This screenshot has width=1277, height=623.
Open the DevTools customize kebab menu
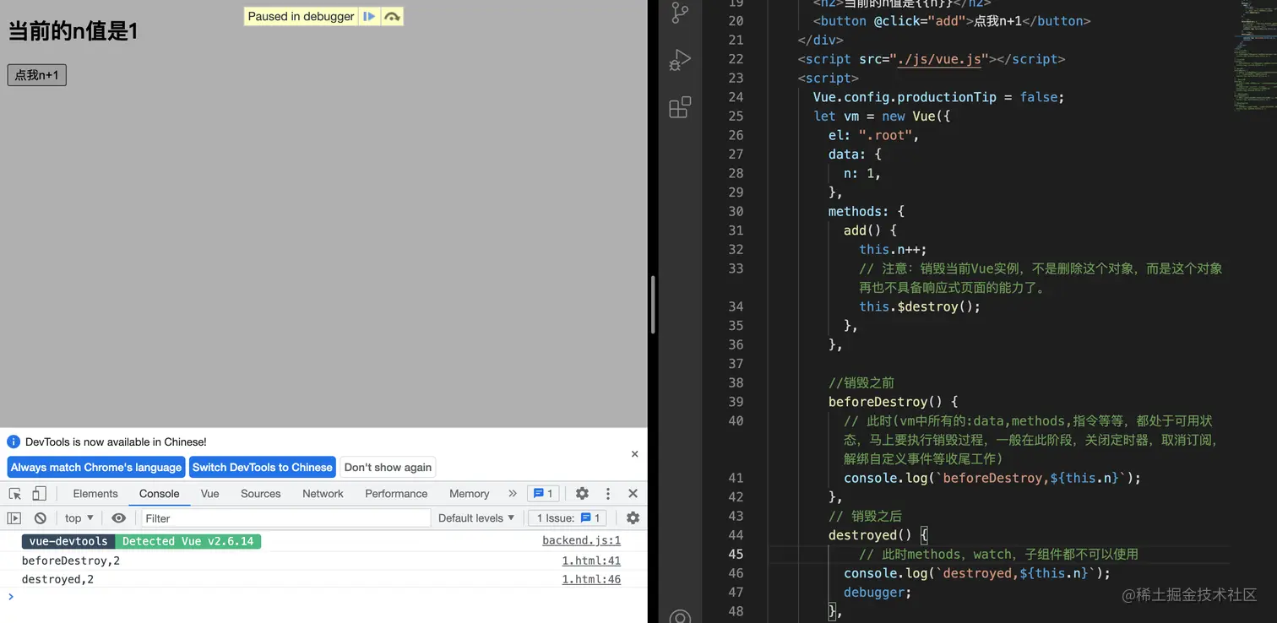point(607,494)
